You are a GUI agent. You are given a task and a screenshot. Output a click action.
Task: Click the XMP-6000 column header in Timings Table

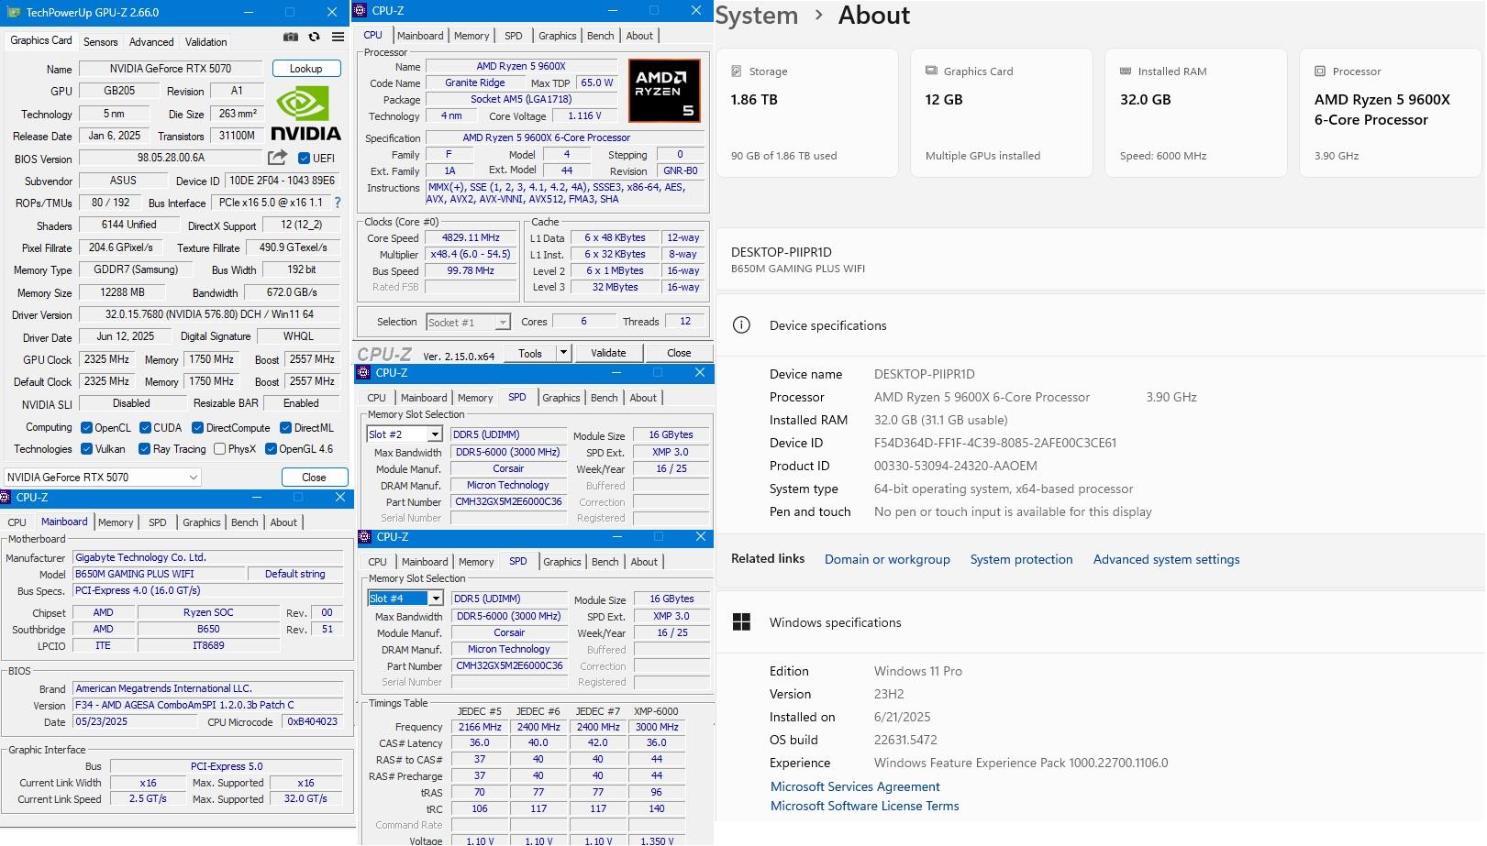[656, 711]
